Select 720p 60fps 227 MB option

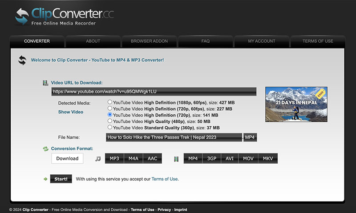click(110, 108)
